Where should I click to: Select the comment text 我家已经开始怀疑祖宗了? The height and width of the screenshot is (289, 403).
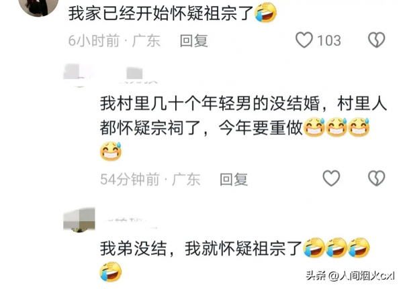tap(161, 13)
